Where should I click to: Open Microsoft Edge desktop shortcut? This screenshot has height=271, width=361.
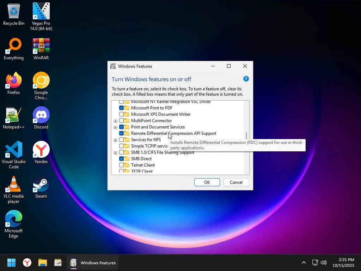click(14, 224)
